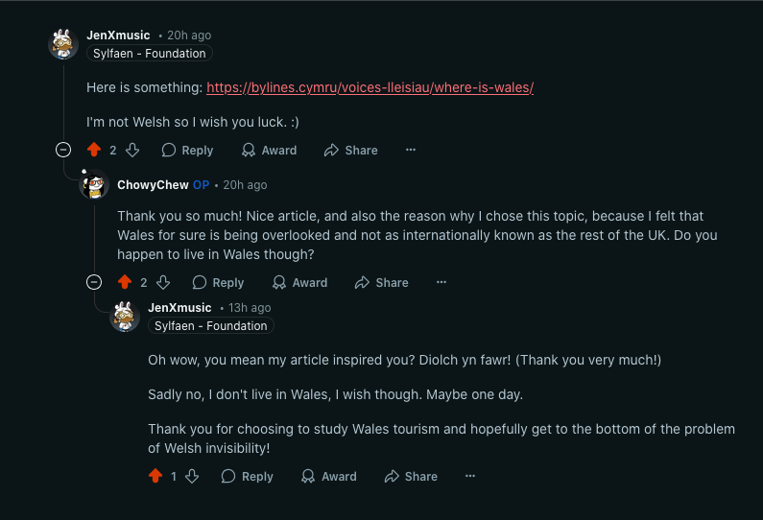The height and width of the screenshot is (520, 763).
Task: Give Award to JenXmusic's last reply
Action: (328, 476)
